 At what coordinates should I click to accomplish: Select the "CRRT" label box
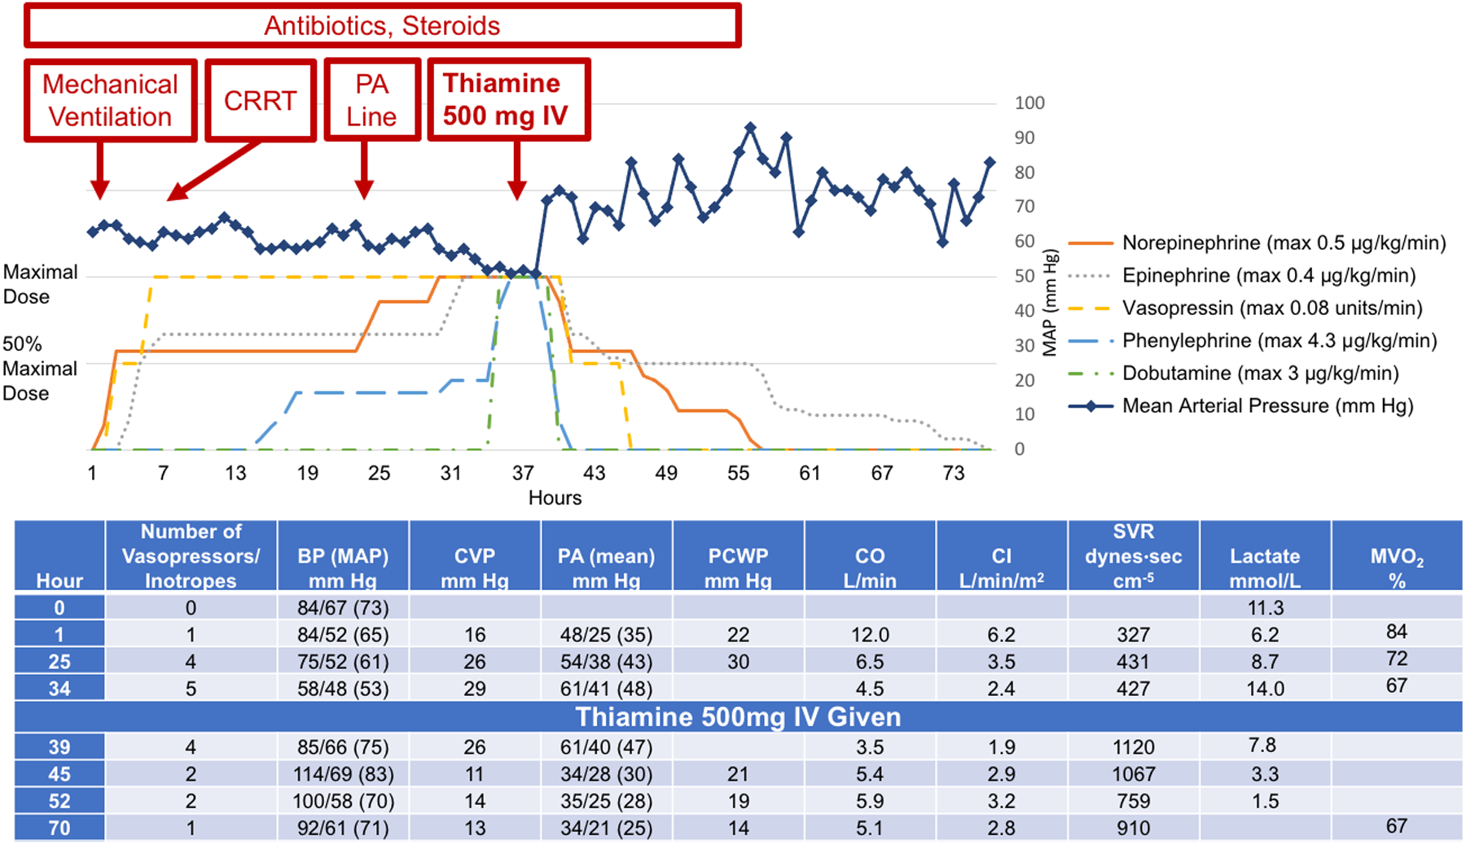pos(260,101)
